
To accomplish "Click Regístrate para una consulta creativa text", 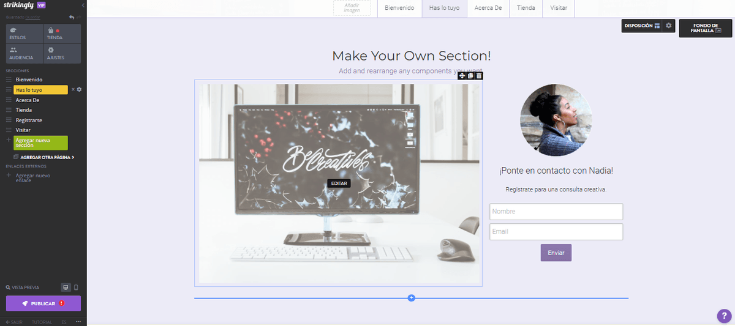I will [x=556, y=190].
